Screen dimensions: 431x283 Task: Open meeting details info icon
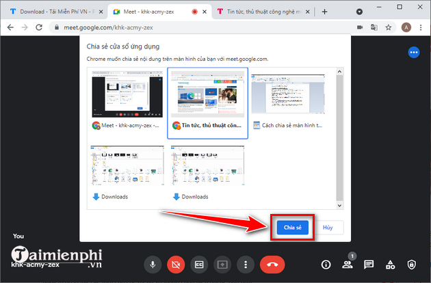pos(326,265)
